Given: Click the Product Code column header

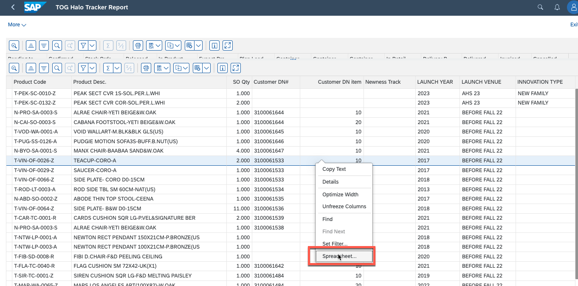Looking at the screenshot, I should pyautogui.click(x=30, y=82).
